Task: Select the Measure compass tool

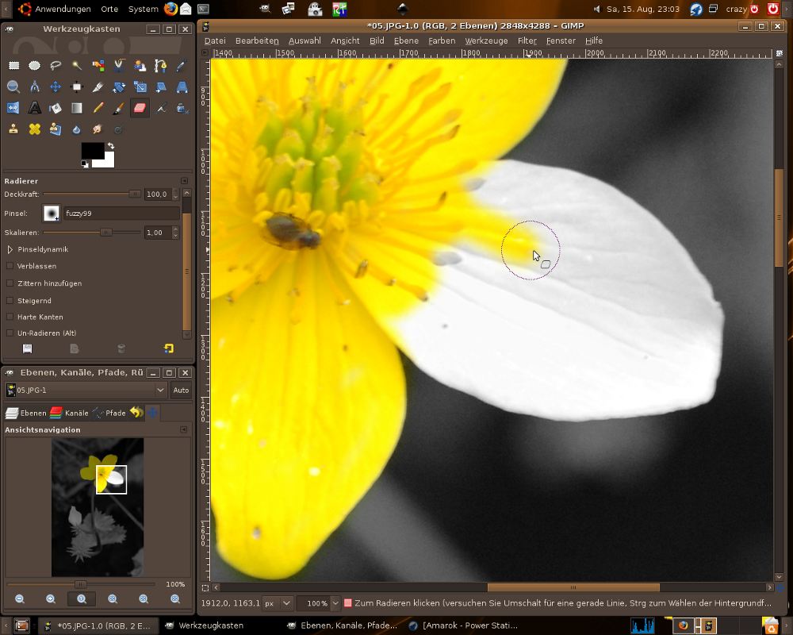Action: point(34,87)
